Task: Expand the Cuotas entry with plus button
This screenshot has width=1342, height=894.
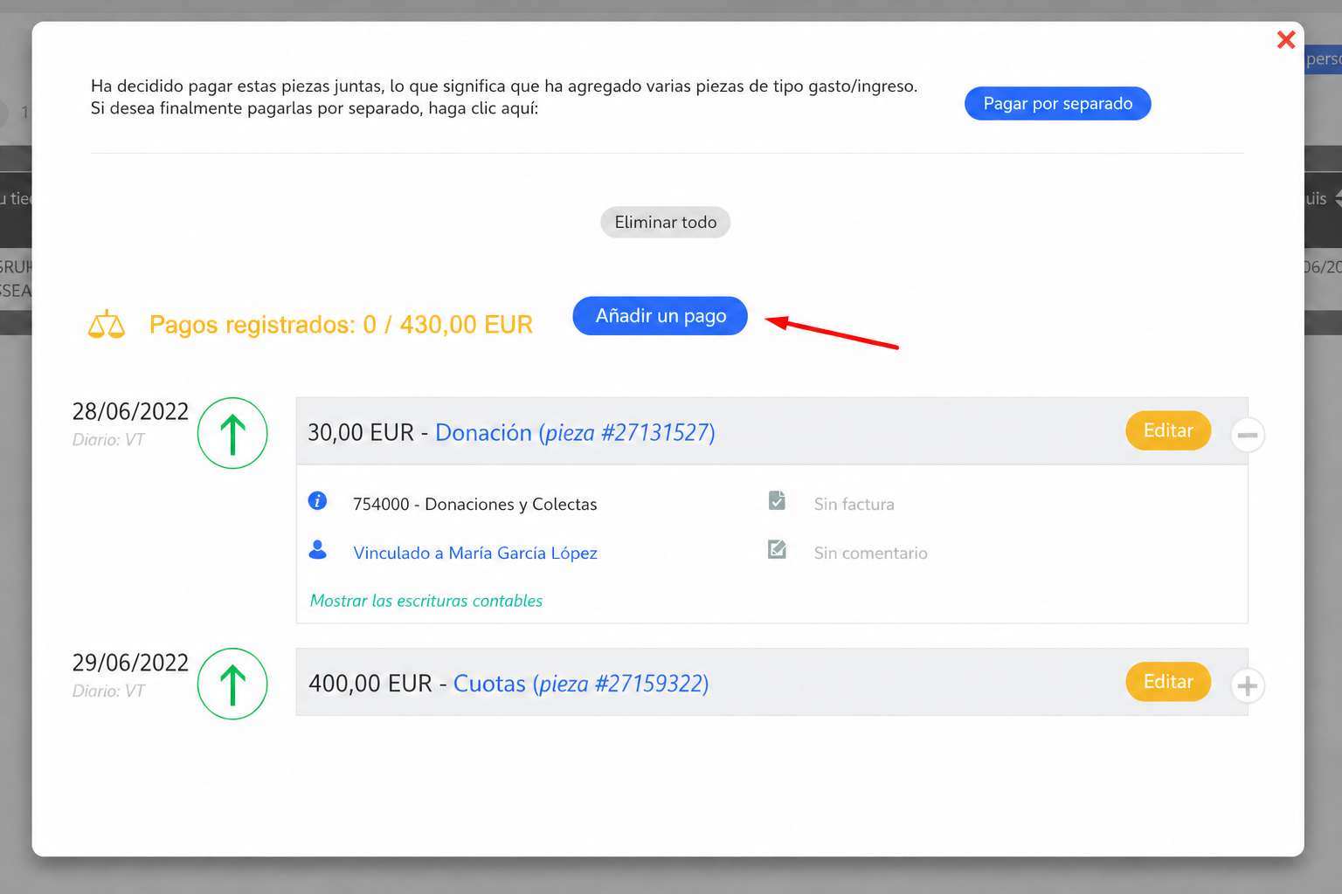Action: coord(1248,686)
